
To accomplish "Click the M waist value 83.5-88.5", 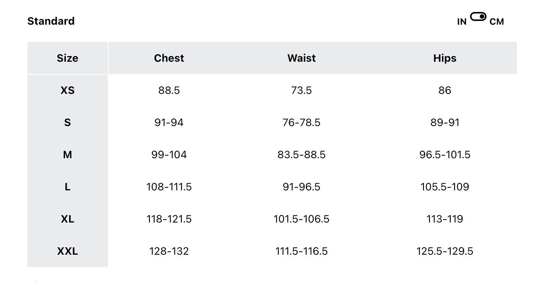I will [x=301, y=154].
